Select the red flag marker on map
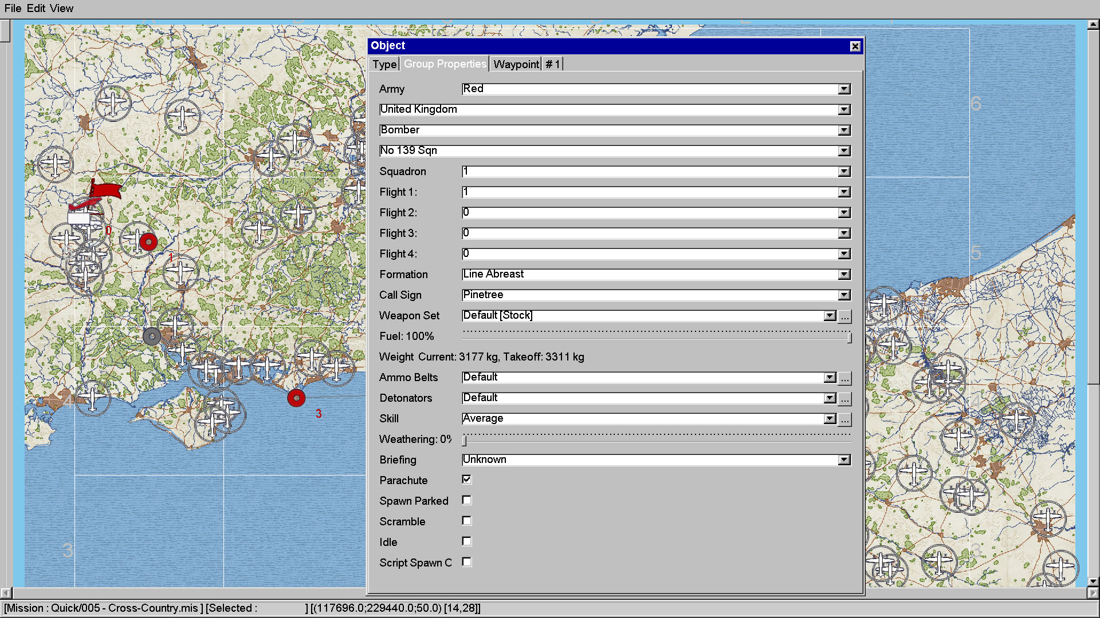This screenshot has width=1100, height=618. point(105,189)
